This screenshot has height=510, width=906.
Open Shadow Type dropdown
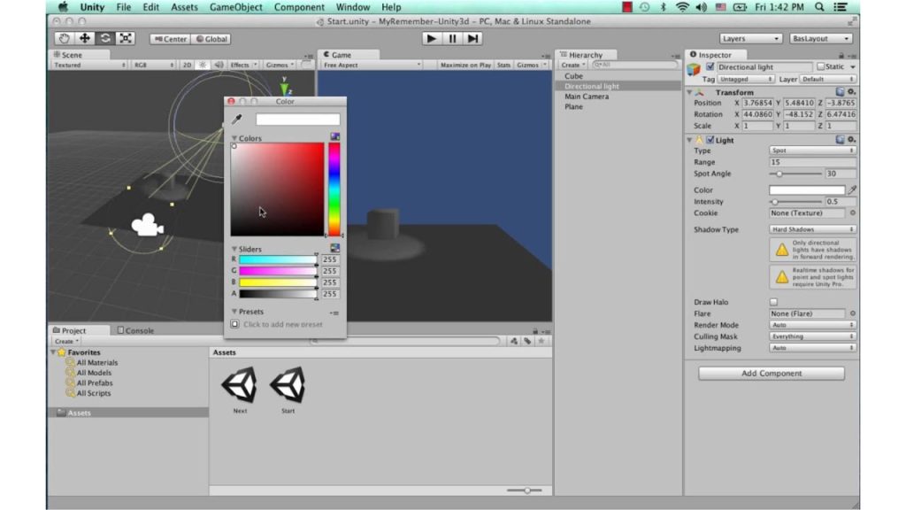812,229
